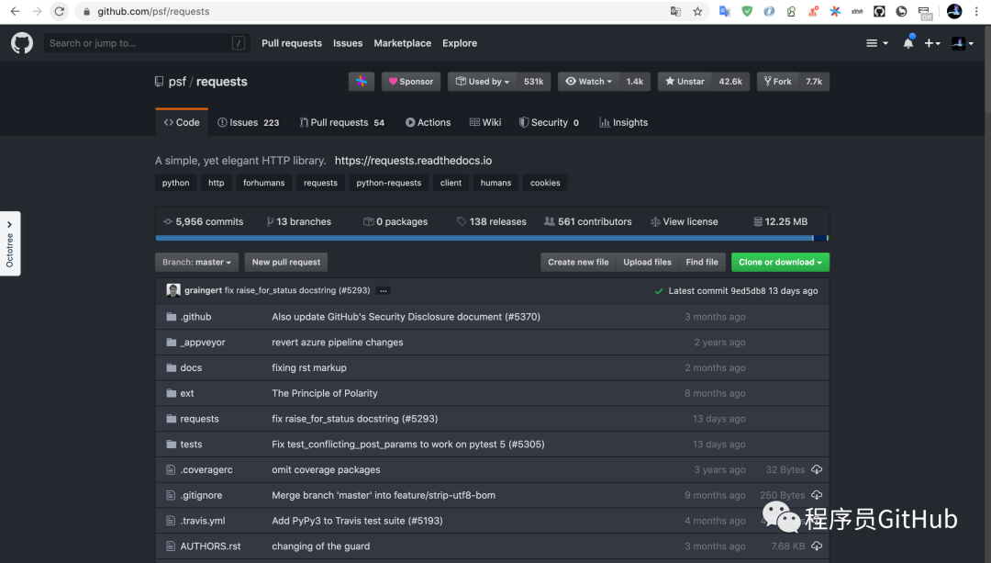The width and height of the screenshot is (991, 563).
Task: Expand the Octotree sidebar
Action: tap(10, 243)
